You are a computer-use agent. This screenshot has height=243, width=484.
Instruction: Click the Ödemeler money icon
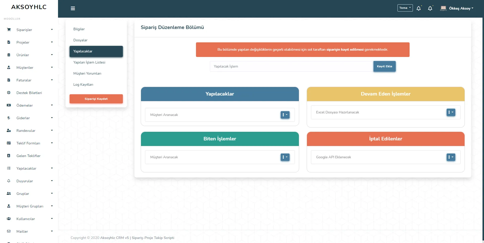[x=9, y=105]
